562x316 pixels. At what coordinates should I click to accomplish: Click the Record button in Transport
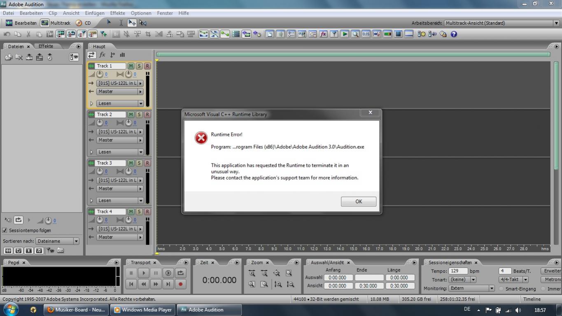(180, 284)
